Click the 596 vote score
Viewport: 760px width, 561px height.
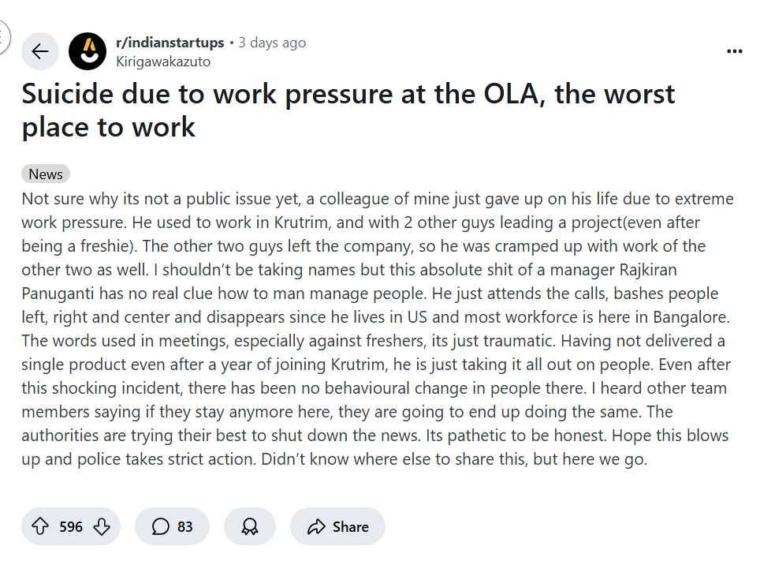[71, 526]
